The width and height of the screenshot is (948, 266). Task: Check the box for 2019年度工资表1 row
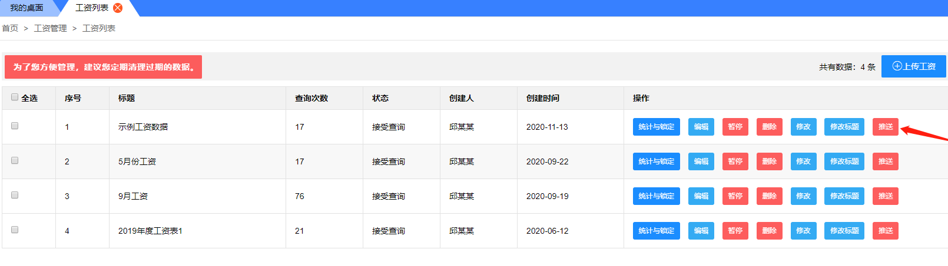15,230
